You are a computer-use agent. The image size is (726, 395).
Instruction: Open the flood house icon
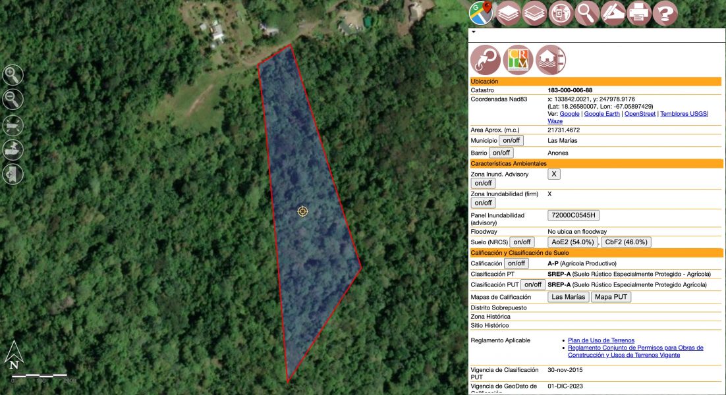[x=550, y=60]
